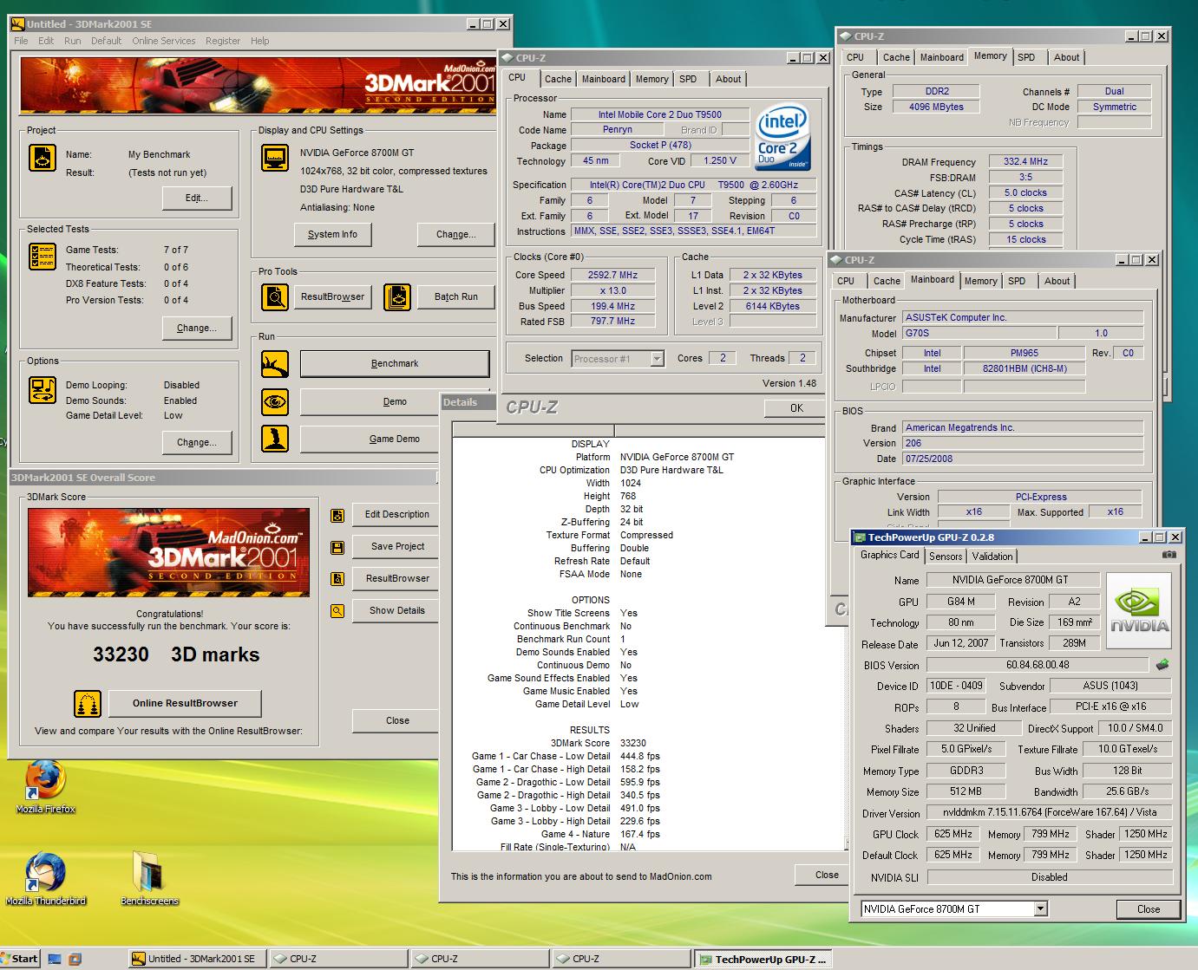Click the Intel Core 2 Duo logo
This screenshot has height=970, width=1198.
782,137
